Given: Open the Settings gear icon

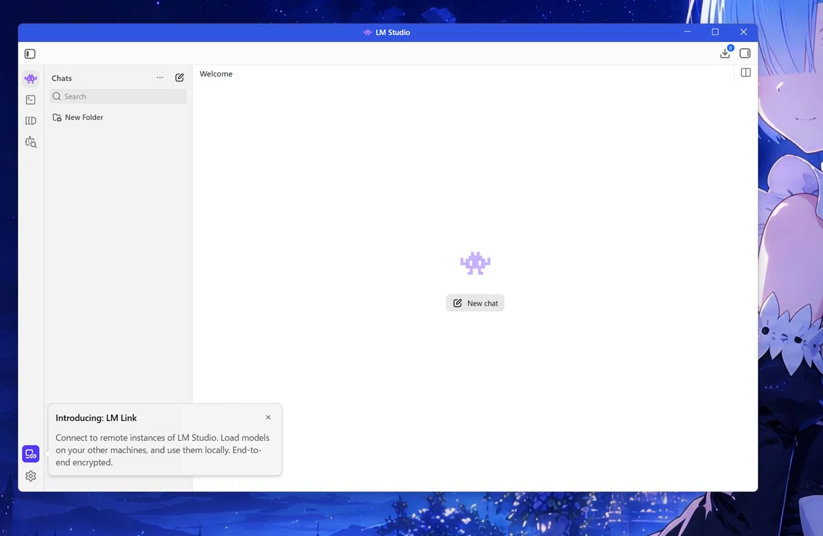Looking at the screenshot, I should click(x=30, y=476).
